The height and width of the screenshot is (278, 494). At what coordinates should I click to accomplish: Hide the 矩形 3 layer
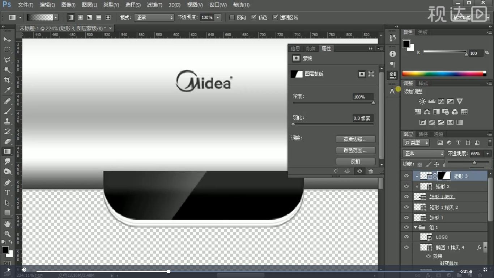point(406,176)
